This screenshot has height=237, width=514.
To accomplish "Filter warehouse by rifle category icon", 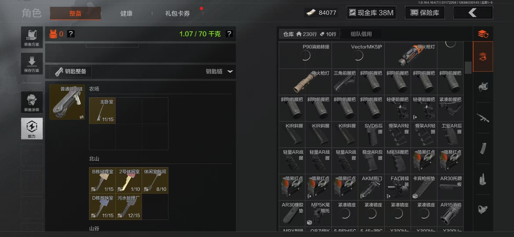I will 483,118.
